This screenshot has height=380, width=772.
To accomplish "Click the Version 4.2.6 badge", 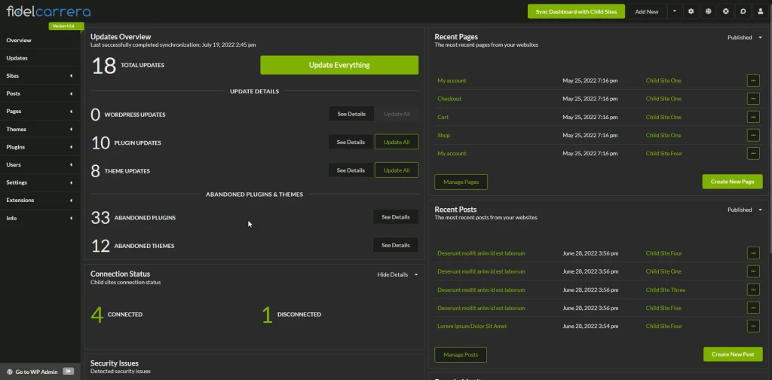I will point(66,26).
